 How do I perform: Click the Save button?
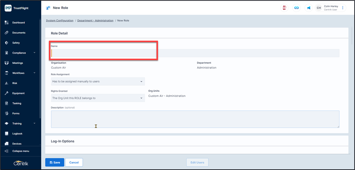(54, 162)
